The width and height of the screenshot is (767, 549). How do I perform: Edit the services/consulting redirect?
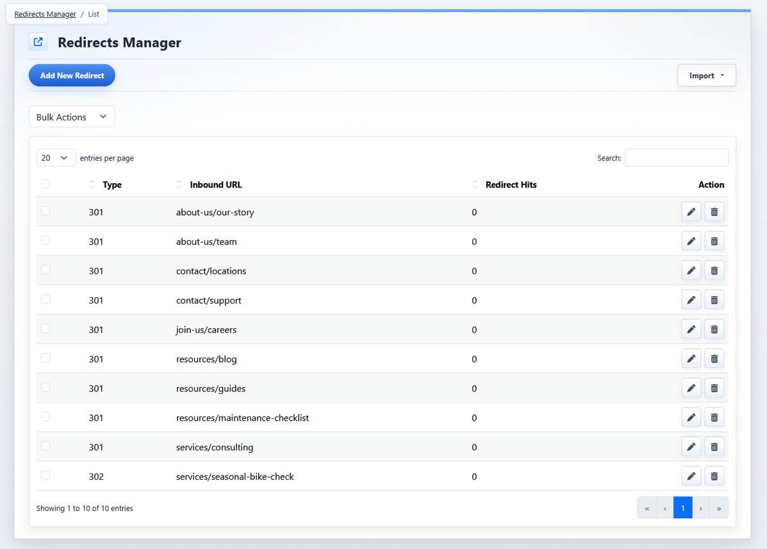click(x=691, y=447)
